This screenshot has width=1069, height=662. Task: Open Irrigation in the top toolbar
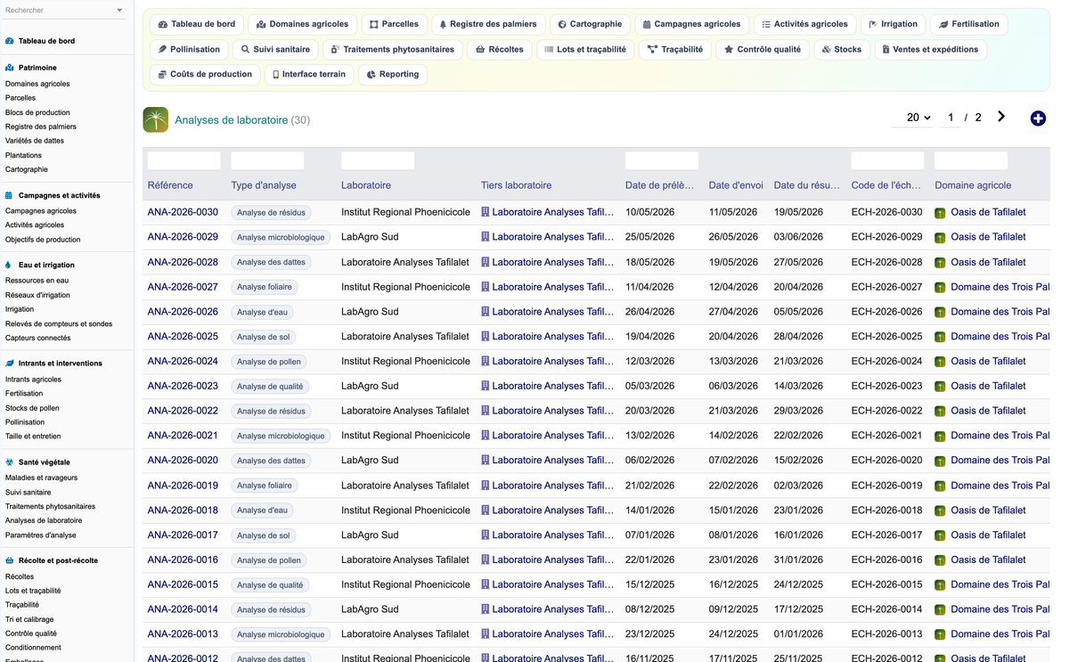coord(893,24)
